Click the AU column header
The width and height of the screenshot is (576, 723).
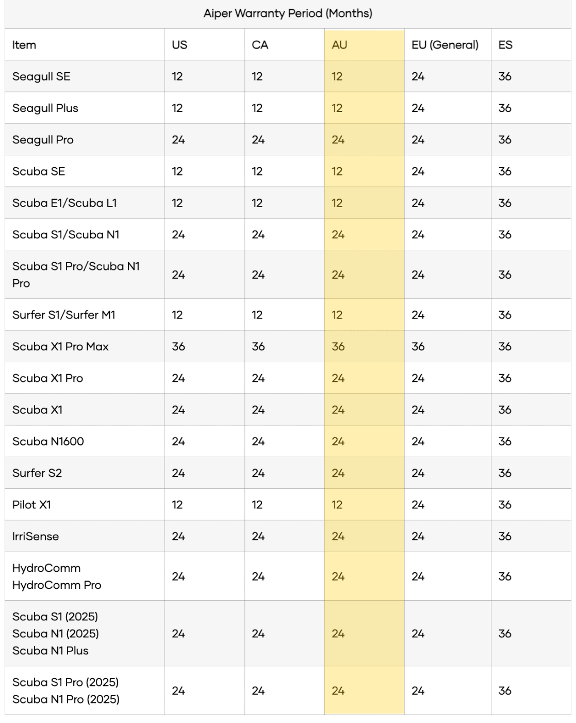[364, 45]
